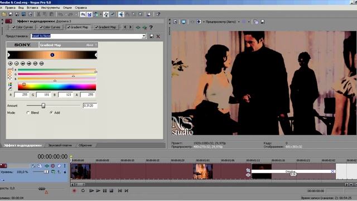Click the Loop Playback button
Screen dimensions: 357x201
(83, 190)
